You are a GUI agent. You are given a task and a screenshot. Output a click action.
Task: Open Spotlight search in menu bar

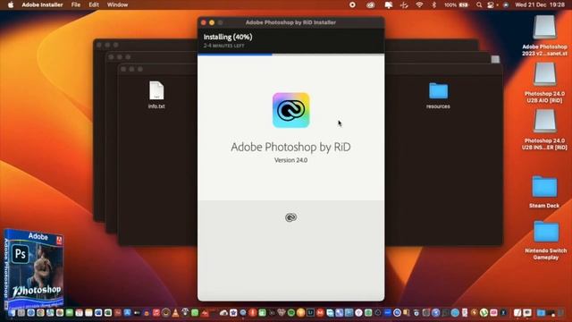click(x=479, y=4)
